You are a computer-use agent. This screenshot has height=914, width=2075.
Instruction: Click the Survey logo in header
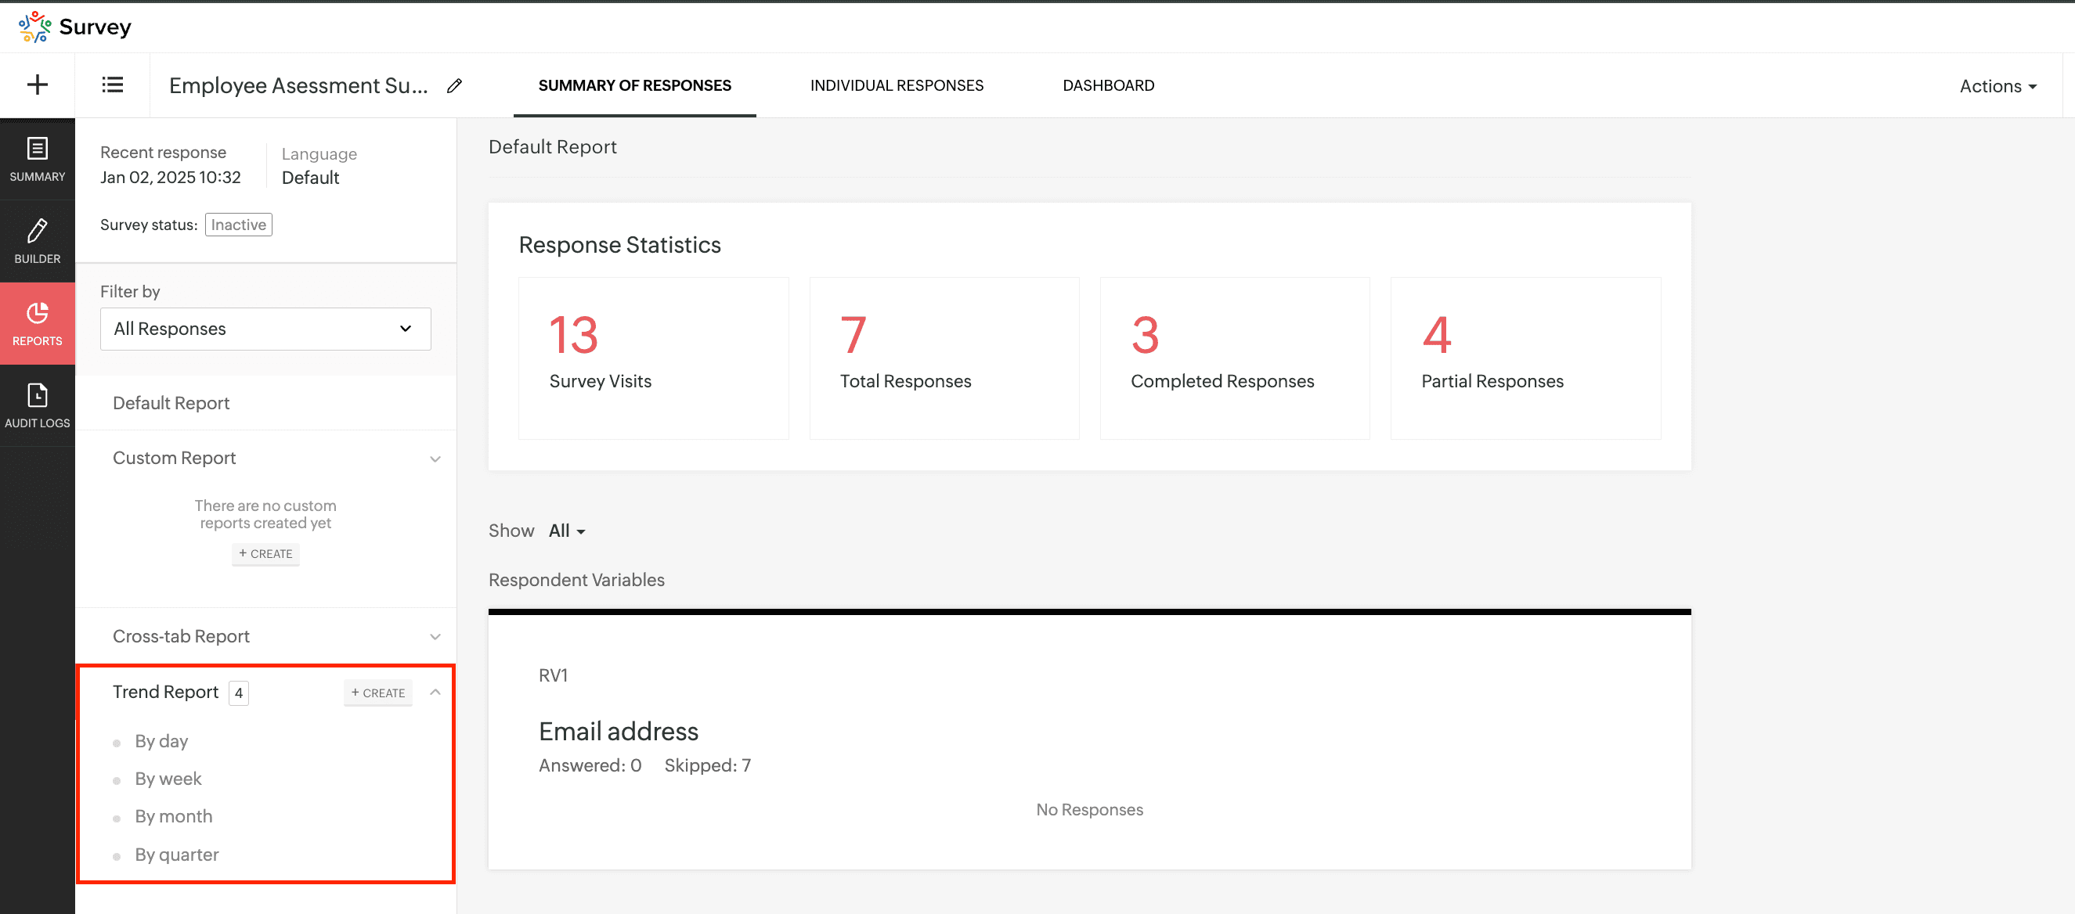[74, 27]
